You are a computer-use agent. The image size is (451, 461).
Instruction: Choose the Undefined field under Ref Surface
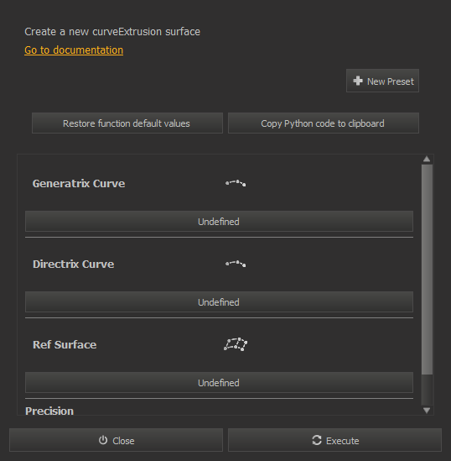point(219,383)
